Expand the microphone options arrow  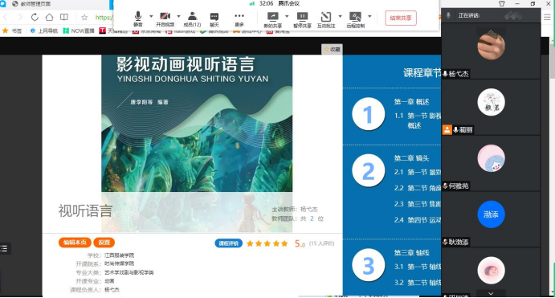click(151, 16)
